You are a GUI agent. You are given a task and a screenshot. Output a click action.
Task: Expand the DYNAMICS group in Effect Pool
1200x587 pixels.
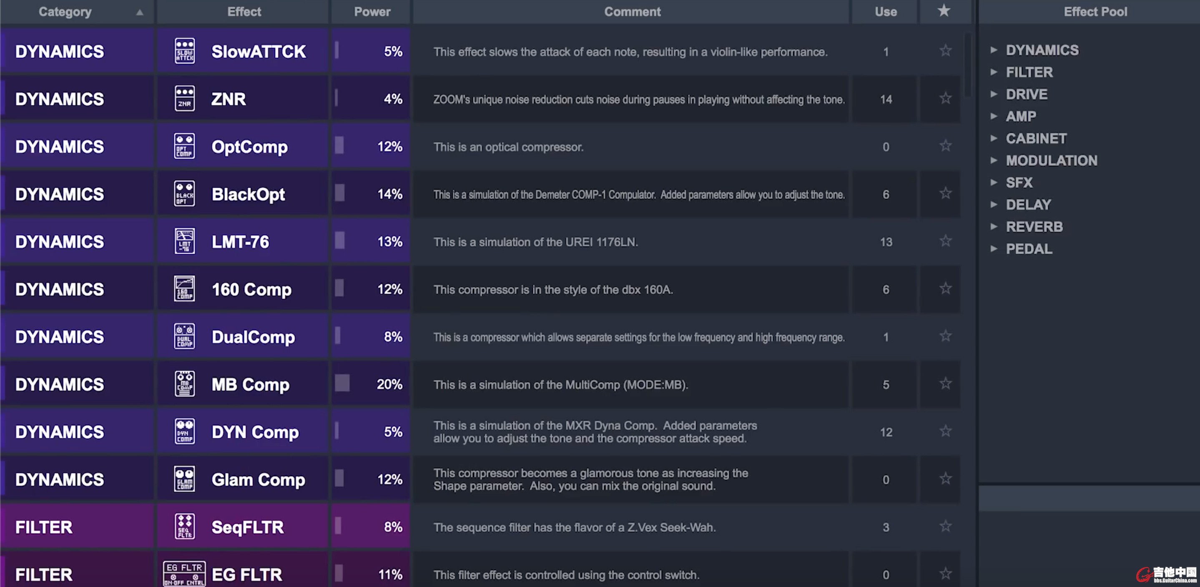pos(994,50)
